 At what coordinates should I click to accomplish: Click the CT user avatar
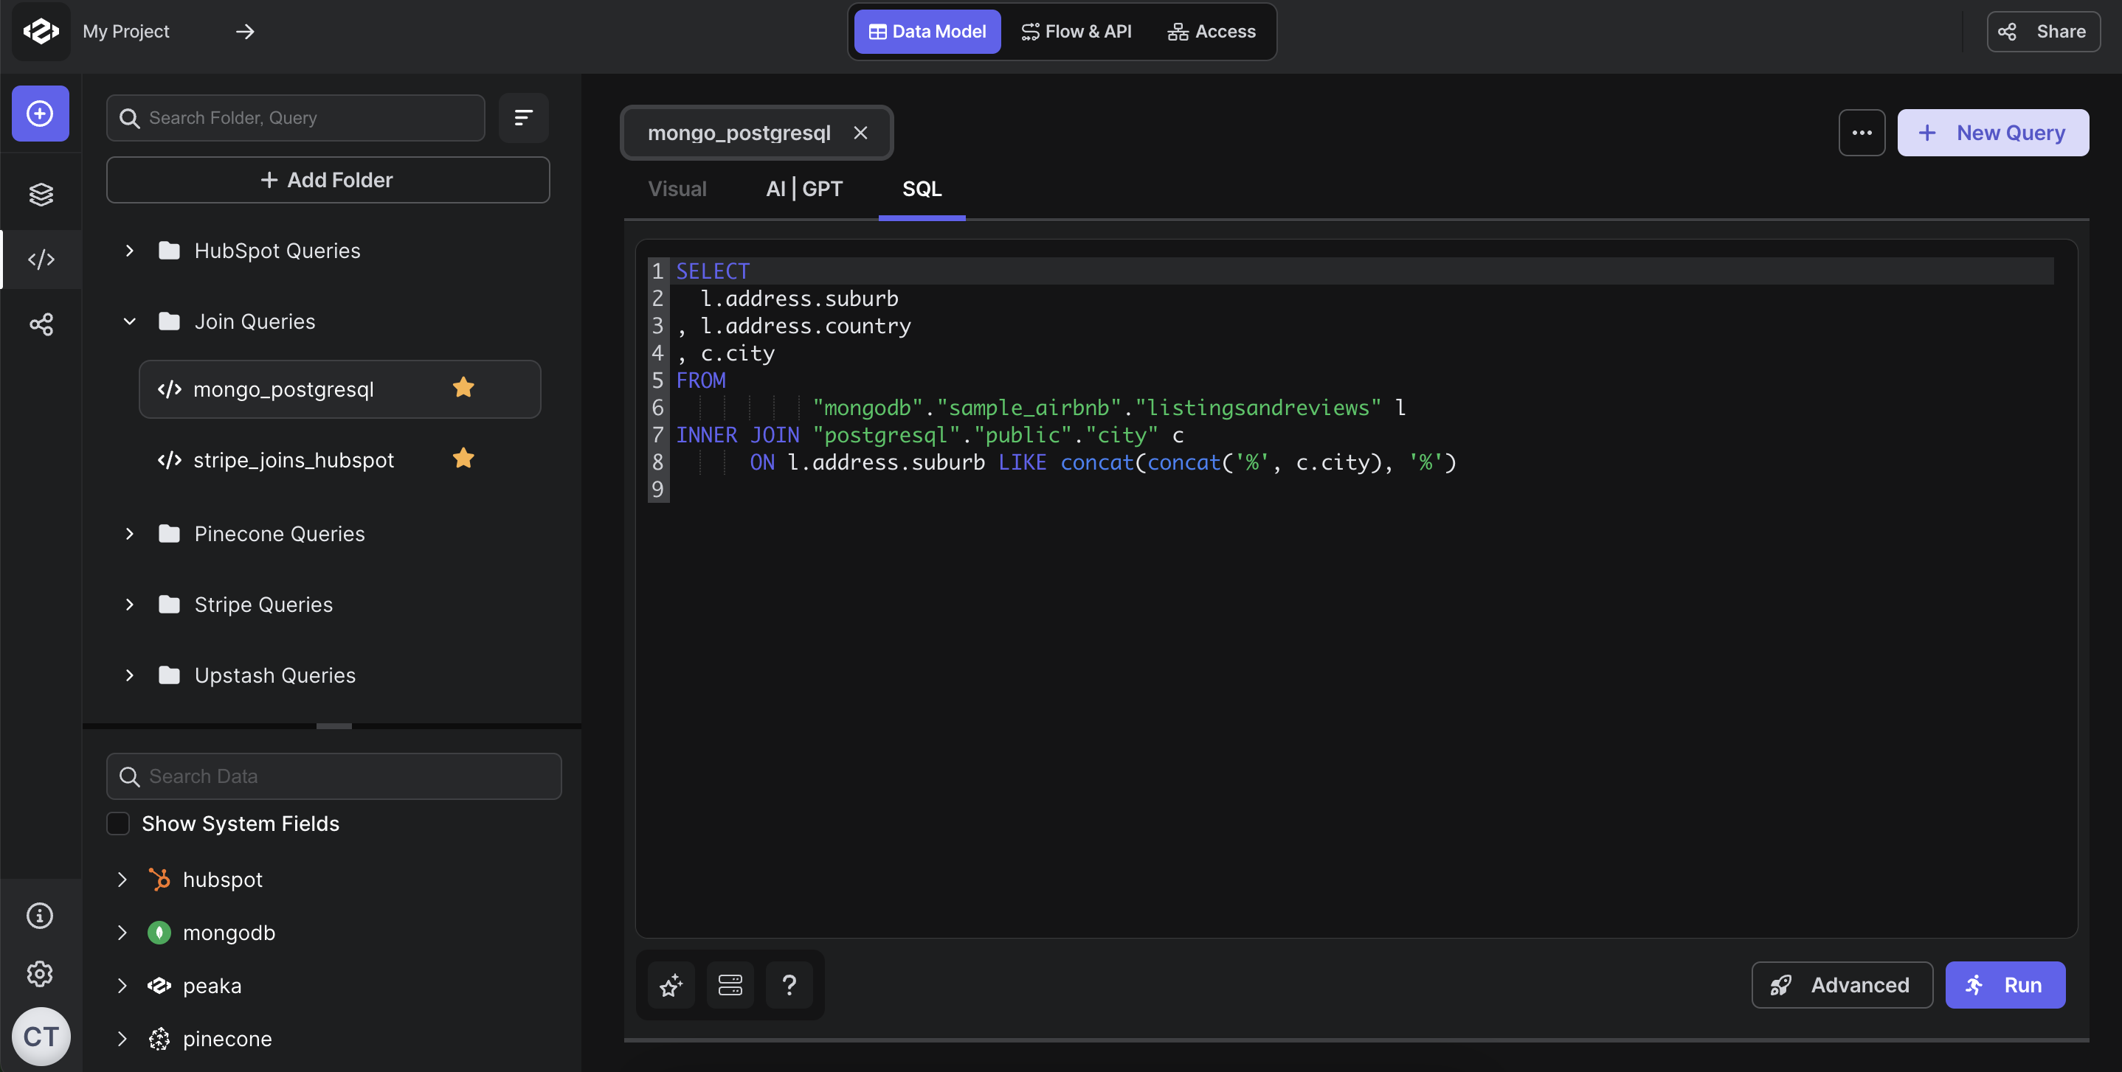coord(41,1037)
